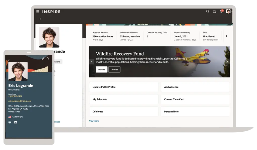Image resolution: width=257 pixels, height=150 pixels.
Task: Advance the banner with right arrow
Action: click(227, 62)
